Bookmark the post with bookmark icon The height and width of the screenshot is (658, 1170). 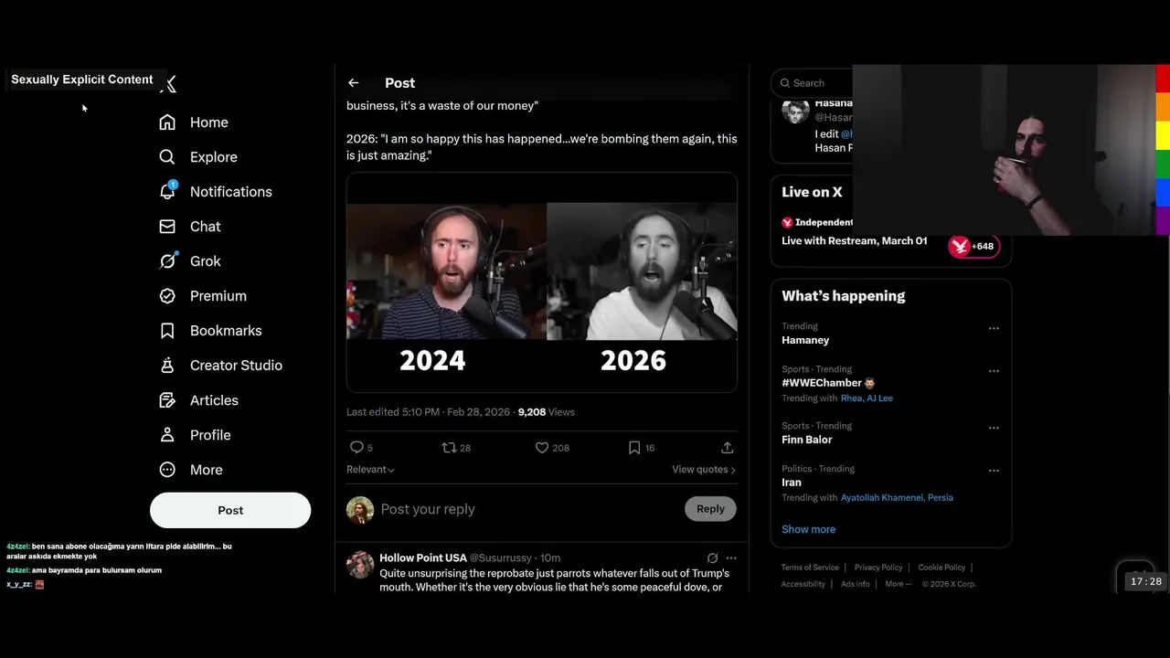click(x=634, y=448)
